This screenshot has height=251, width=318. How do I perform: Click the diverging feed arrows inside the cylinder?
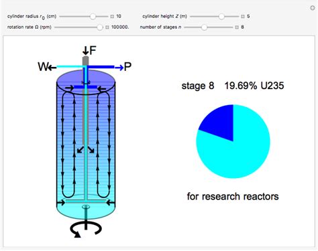tap(86, 150)
